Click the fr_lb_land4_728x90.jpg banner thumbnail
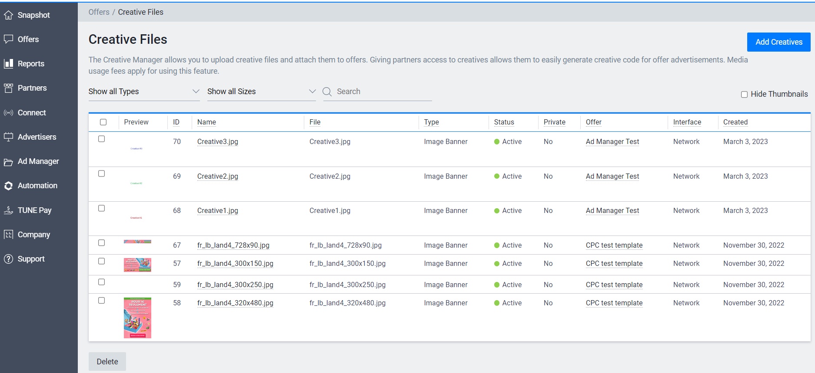Image resolution: width=815 pixels, height=373 pixels. [137, 242]
